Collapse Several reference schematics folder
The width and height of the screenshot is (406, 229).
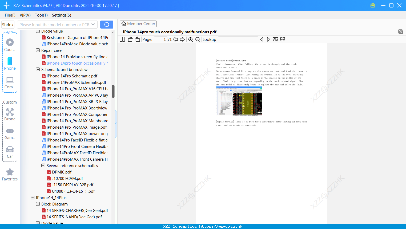point(43,165)
